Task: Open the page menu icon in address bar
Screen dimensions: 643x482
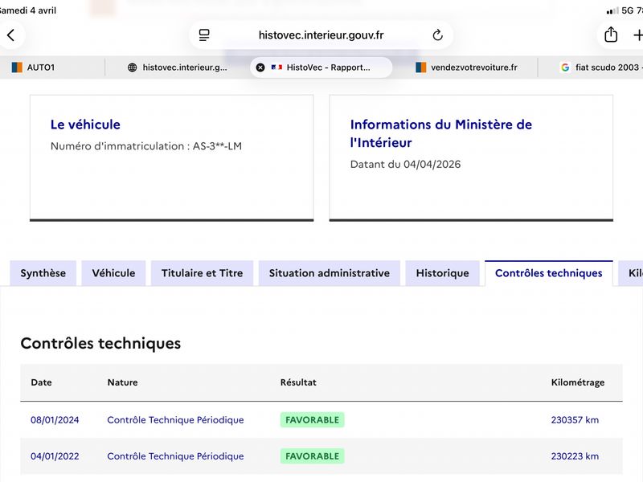Action: coord(204,35)
